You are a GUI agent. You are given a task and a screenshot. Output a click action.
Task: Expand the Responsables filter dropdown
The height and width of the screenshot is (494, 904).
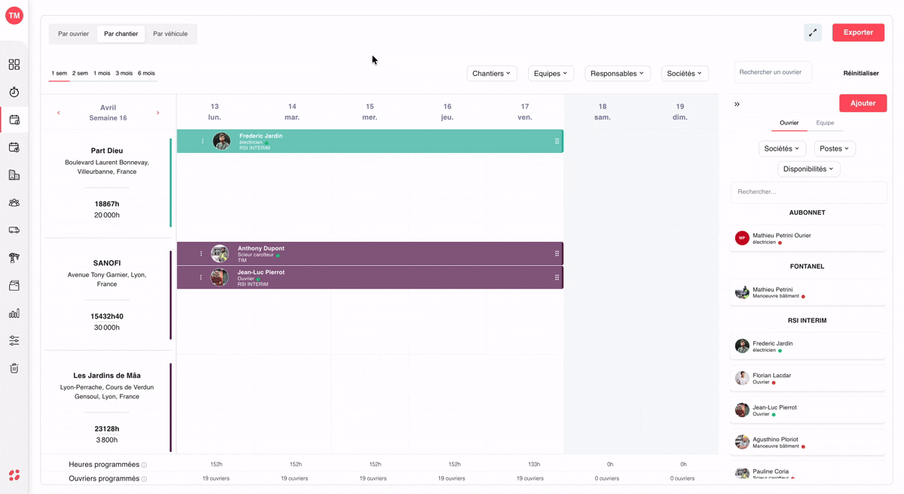[618, 73]
